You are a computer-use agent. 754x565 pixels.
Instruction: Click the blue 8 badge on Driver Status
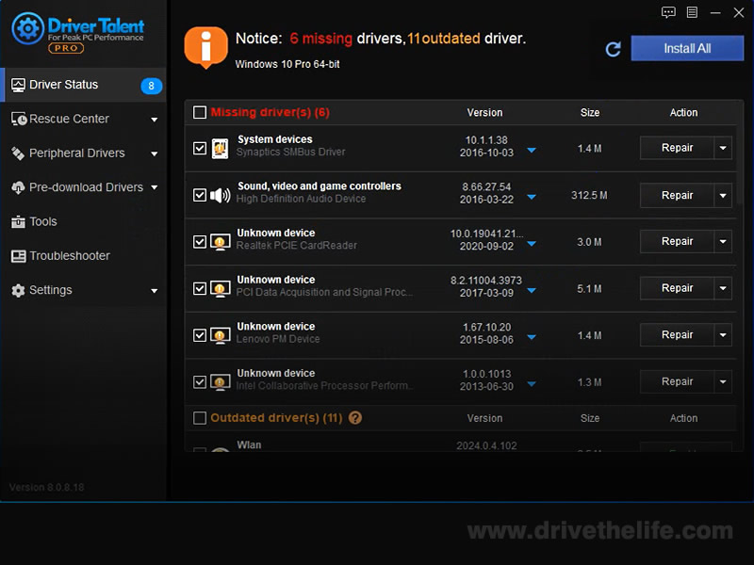click(x=151, y=86)
